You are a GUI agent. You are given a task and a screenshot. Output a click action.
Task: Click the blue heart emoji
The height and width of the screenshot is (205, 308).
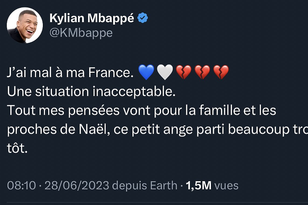(x=146, y=72)
